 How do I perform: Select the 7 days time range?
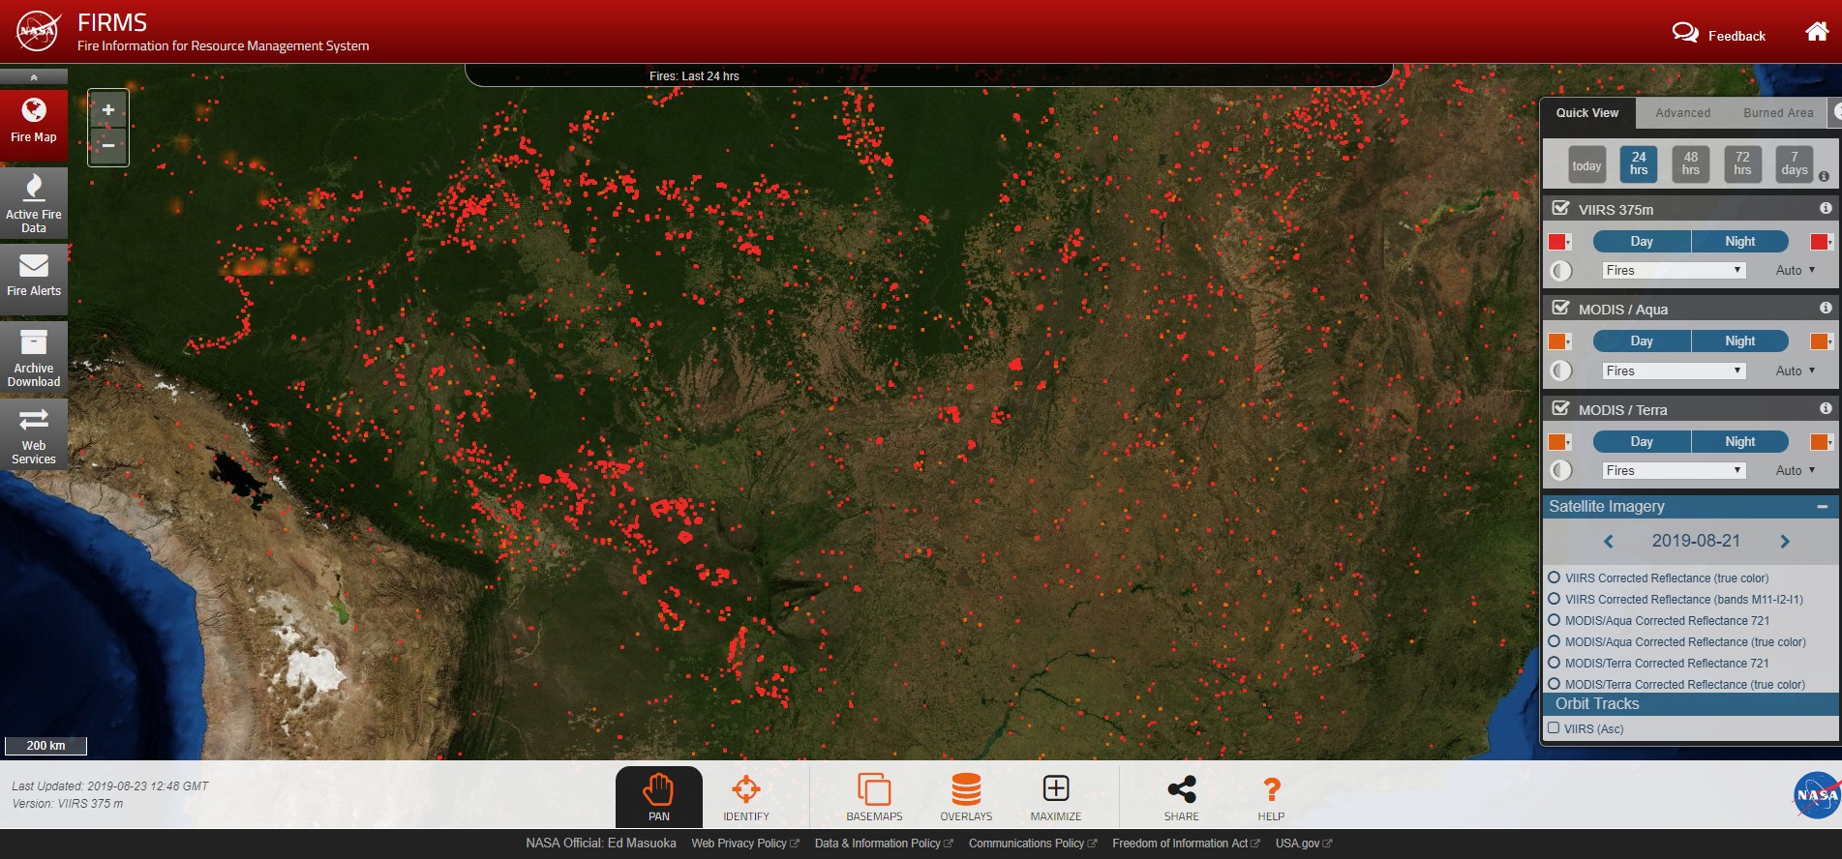[1795, 163]
